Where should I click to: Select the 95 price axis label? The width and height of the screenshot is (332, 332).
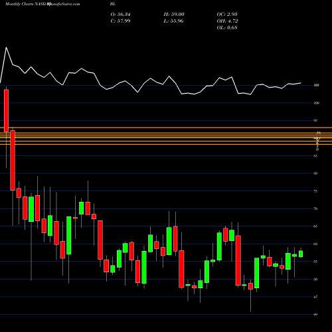(x=315, y=121)
